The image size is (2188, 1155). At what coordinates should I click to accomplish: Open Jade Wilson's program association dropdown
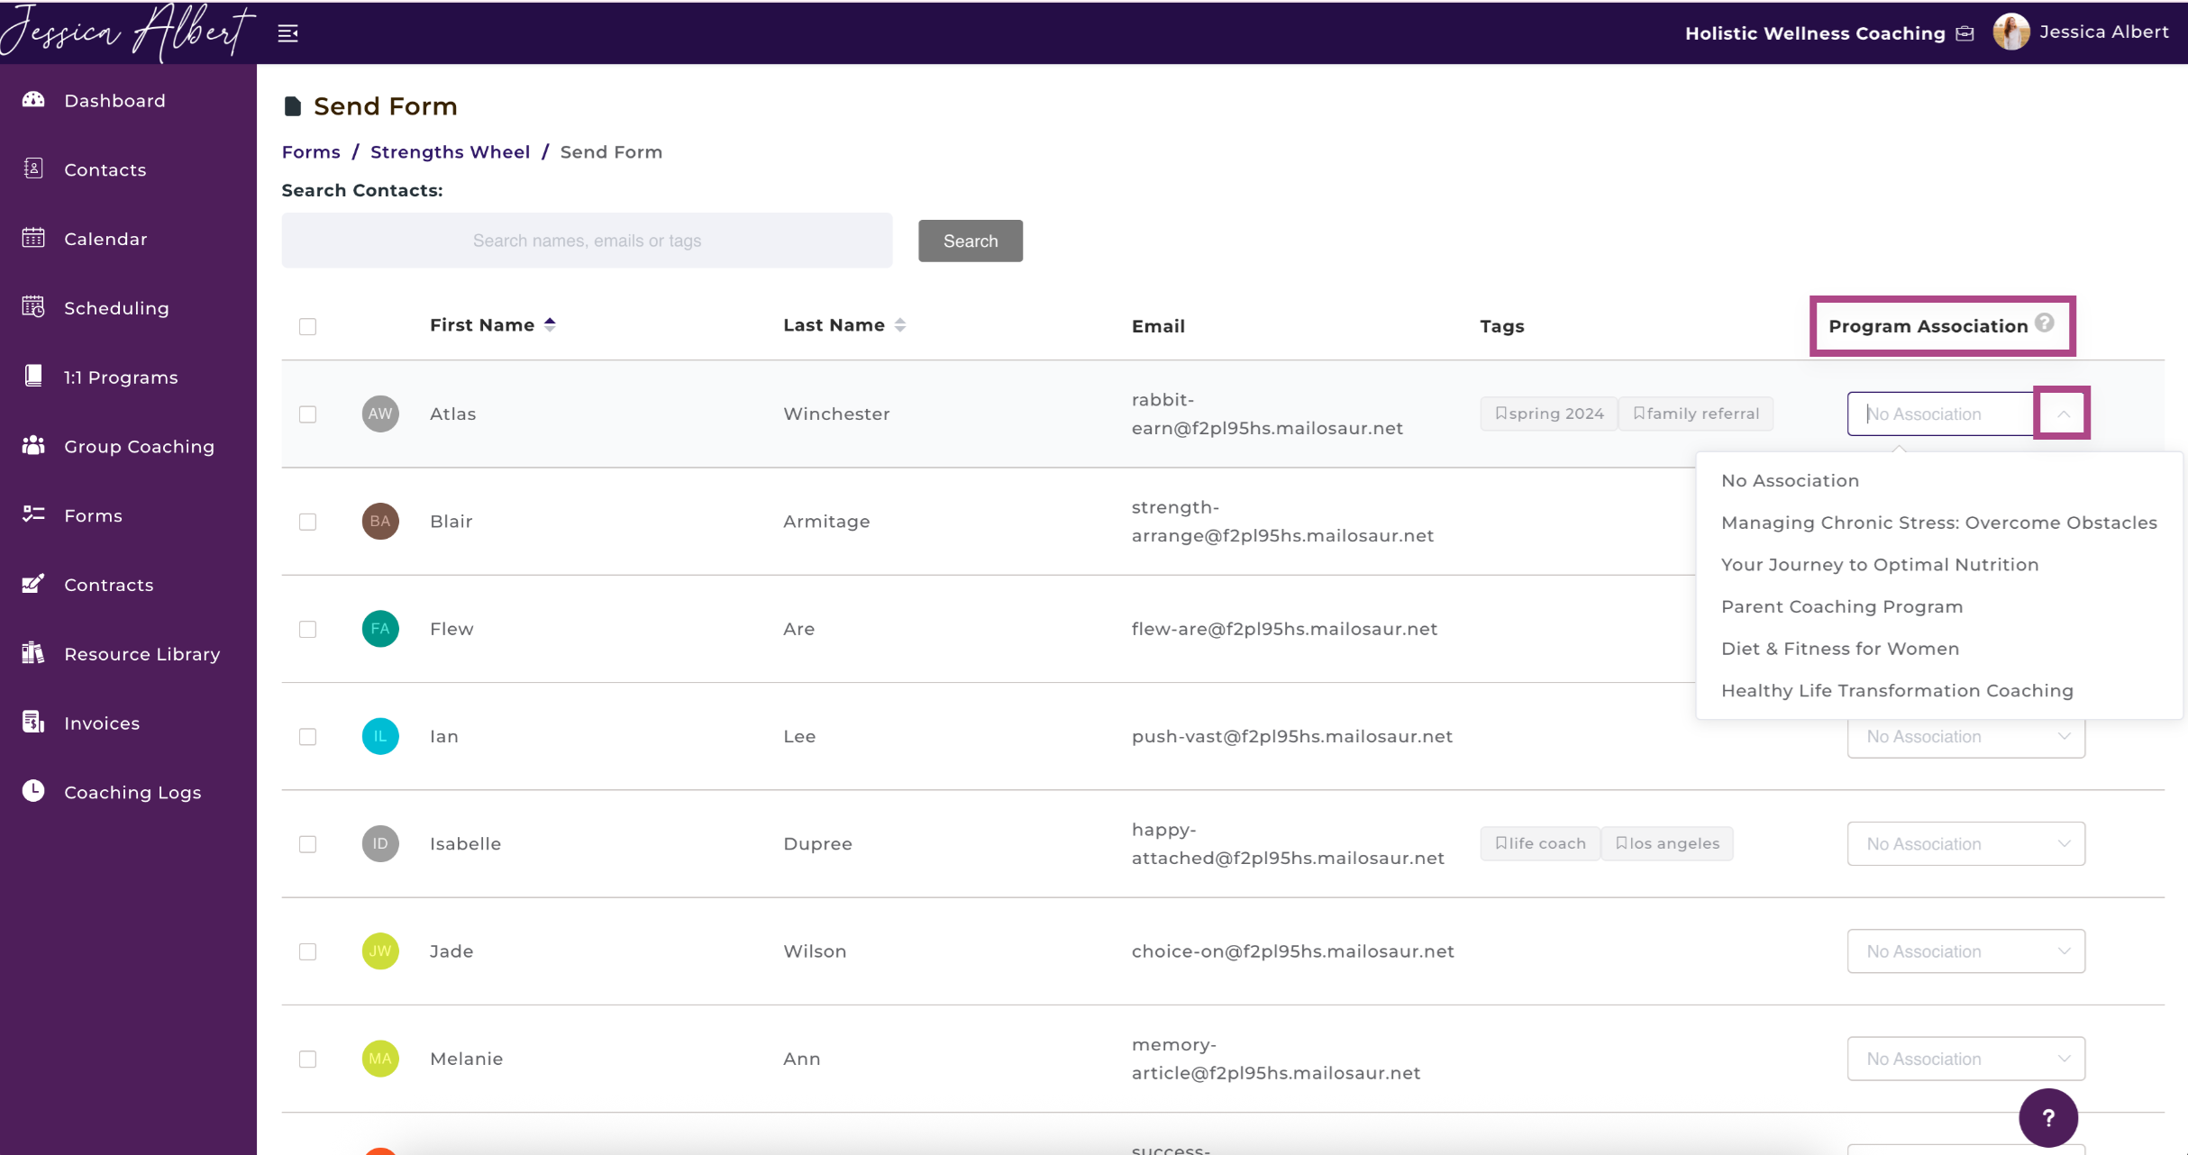(x=1965, y=950)
